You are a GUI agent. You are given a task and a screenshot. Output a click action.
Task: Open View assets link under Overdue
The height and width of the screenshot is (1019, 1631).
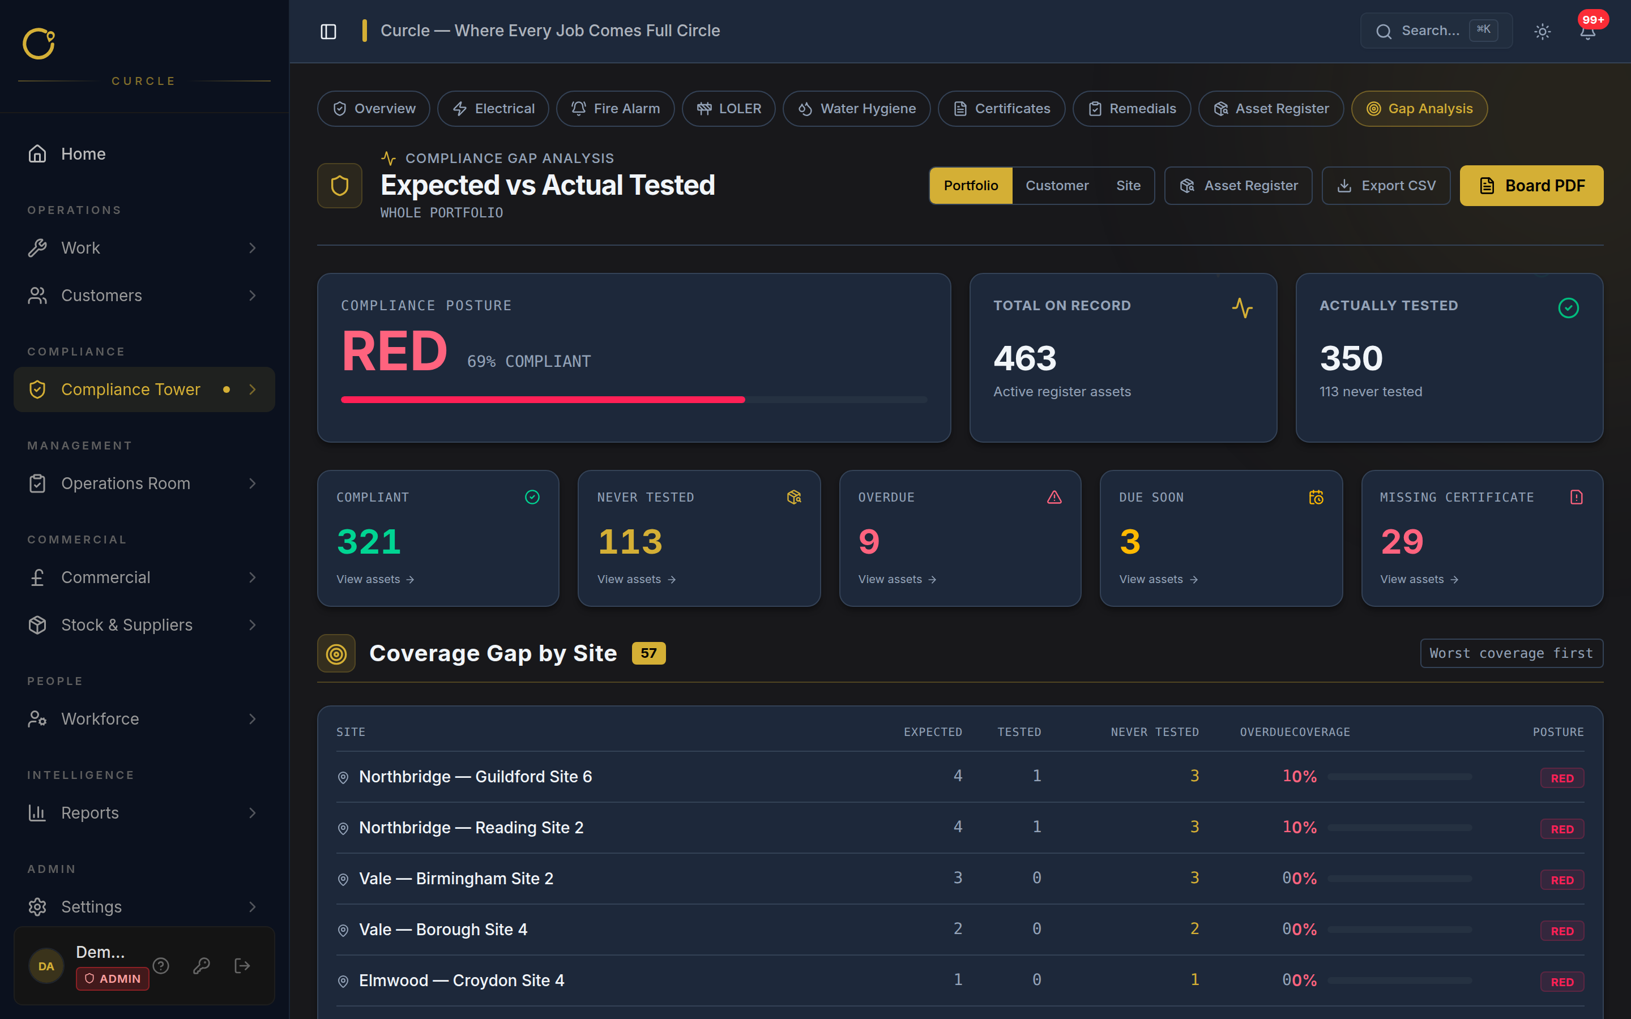click(897, 579)
